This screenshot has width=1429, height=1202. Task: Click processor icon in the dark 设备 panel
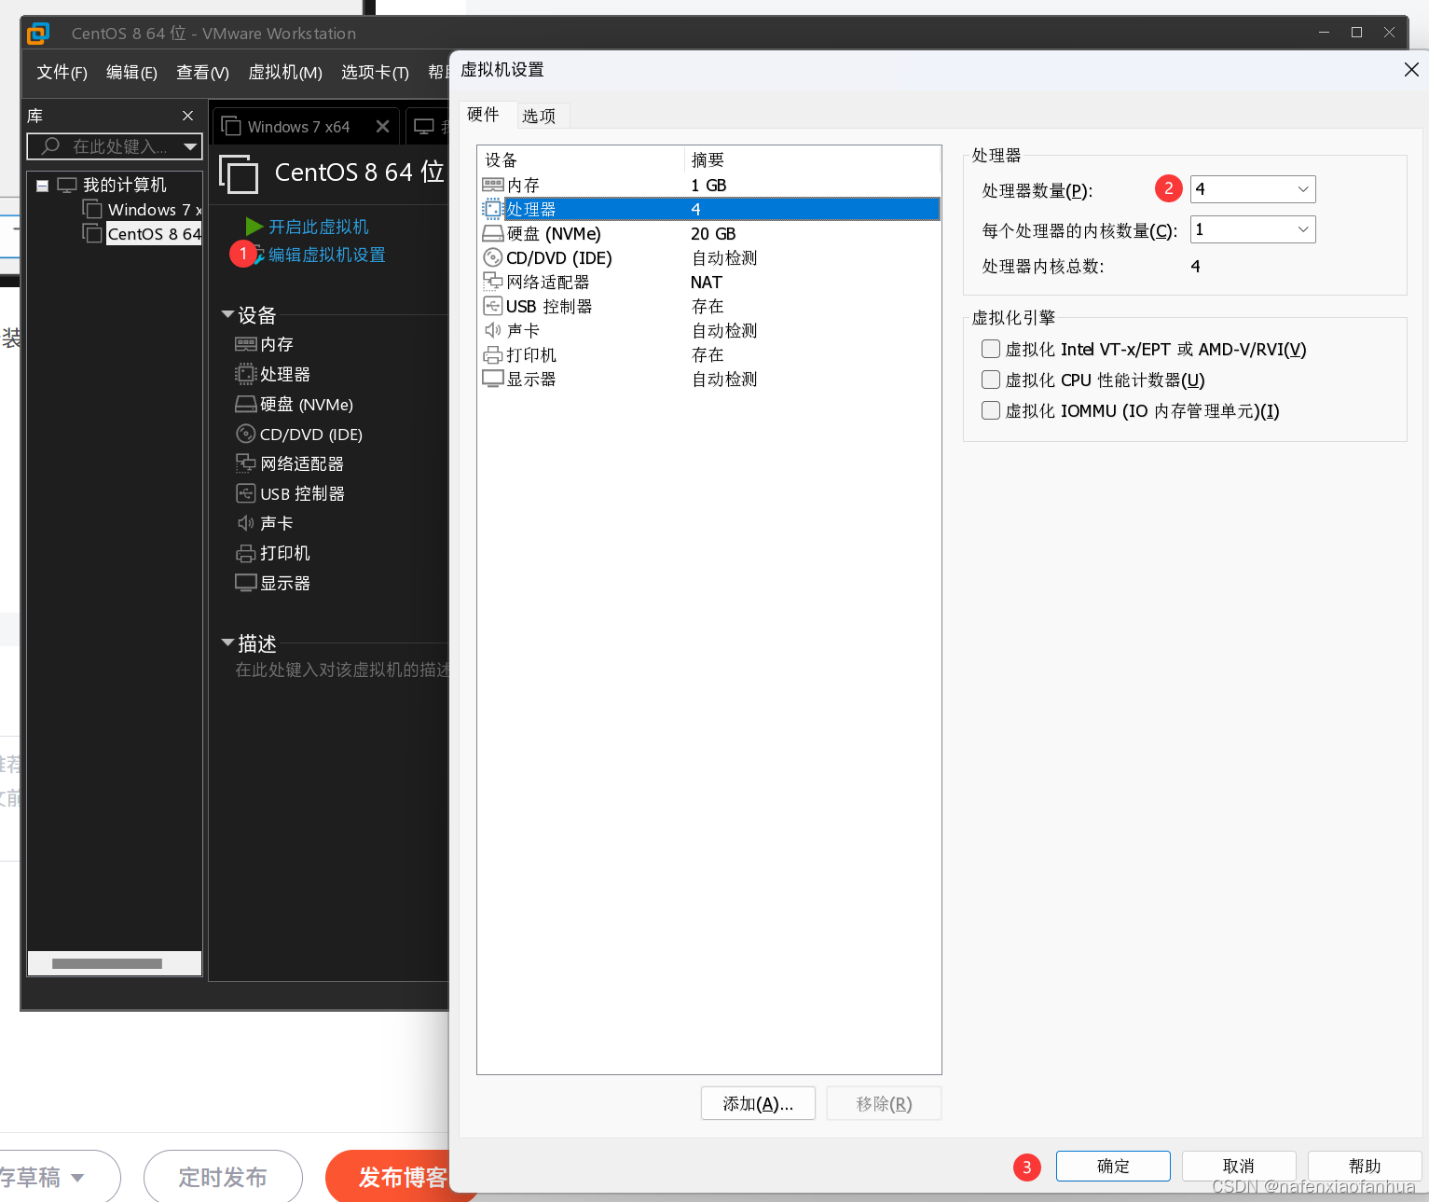(246, 374)
